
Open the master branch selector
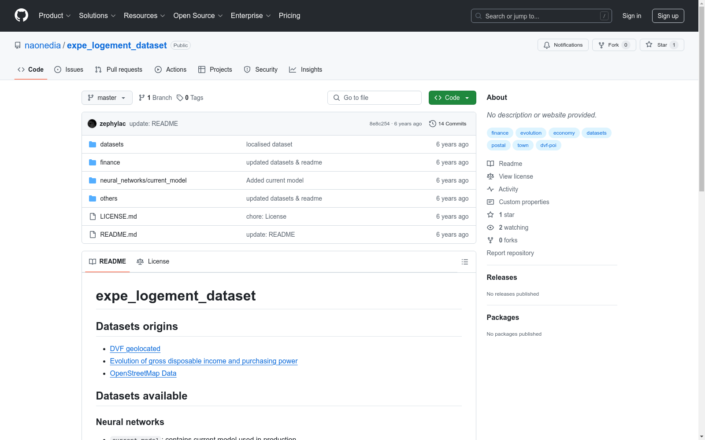(x=107, y=98)
